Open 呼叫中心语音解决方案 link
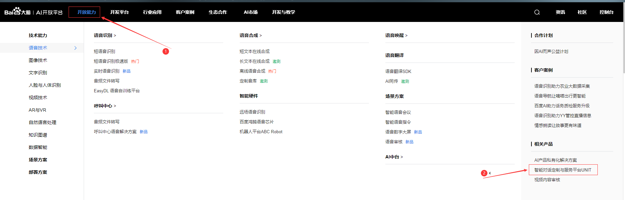The height and width of the screenshot is (200, 625). [115, 132]
